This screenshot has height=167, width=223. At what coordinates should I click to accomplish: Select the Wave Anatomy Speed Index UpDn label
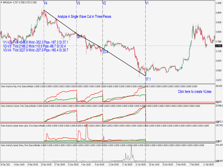pyautogui.click(x=15, y=126)
